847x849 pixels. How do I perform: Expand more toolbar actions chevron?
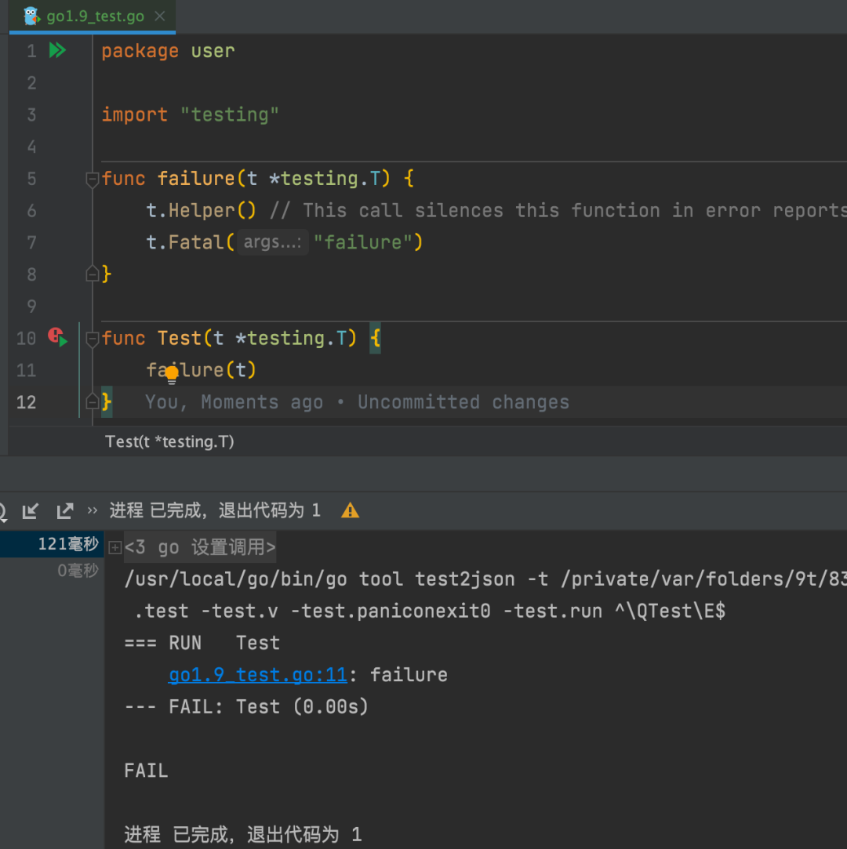[x=93, y=510]
